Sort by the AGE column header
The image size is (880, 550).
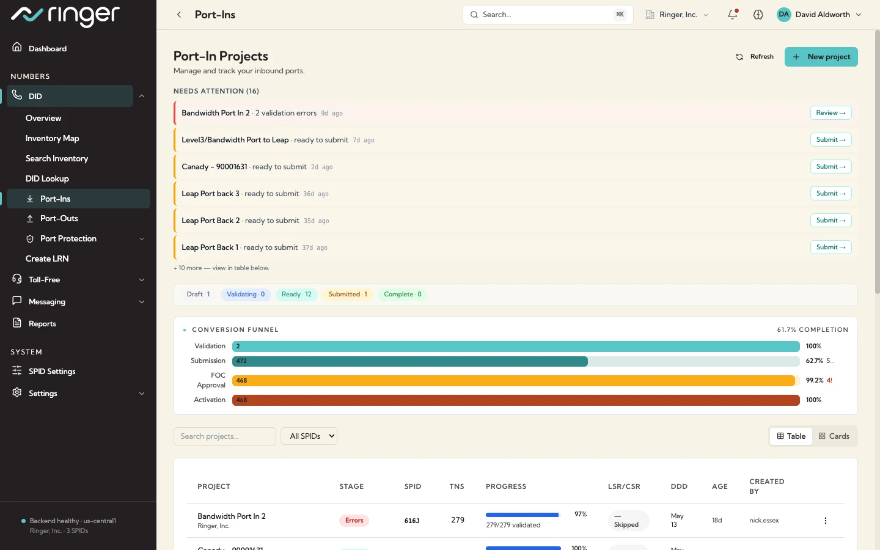pyautogui.click(x=720, y=486)
